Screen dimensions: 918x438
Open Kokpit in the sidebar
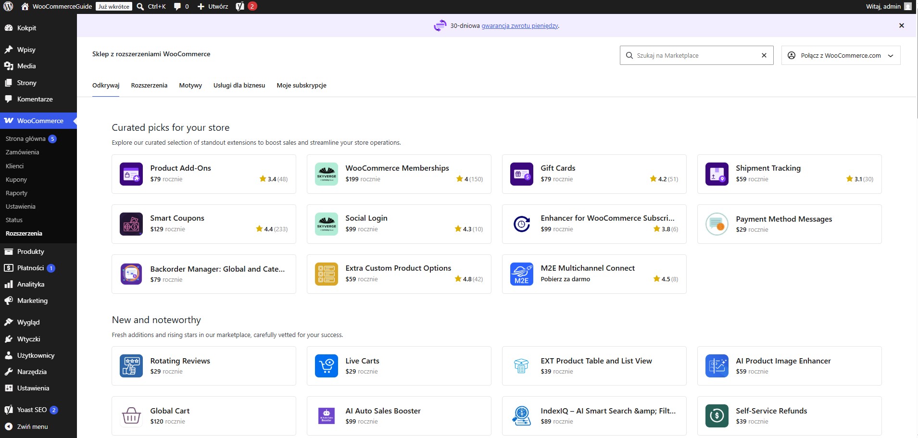[38, 28]
